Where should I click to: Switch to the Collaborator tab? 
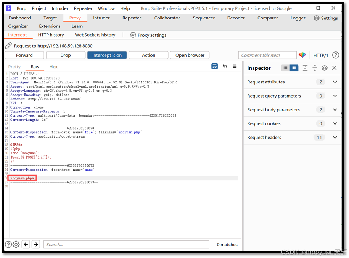(x=167, y=18)
